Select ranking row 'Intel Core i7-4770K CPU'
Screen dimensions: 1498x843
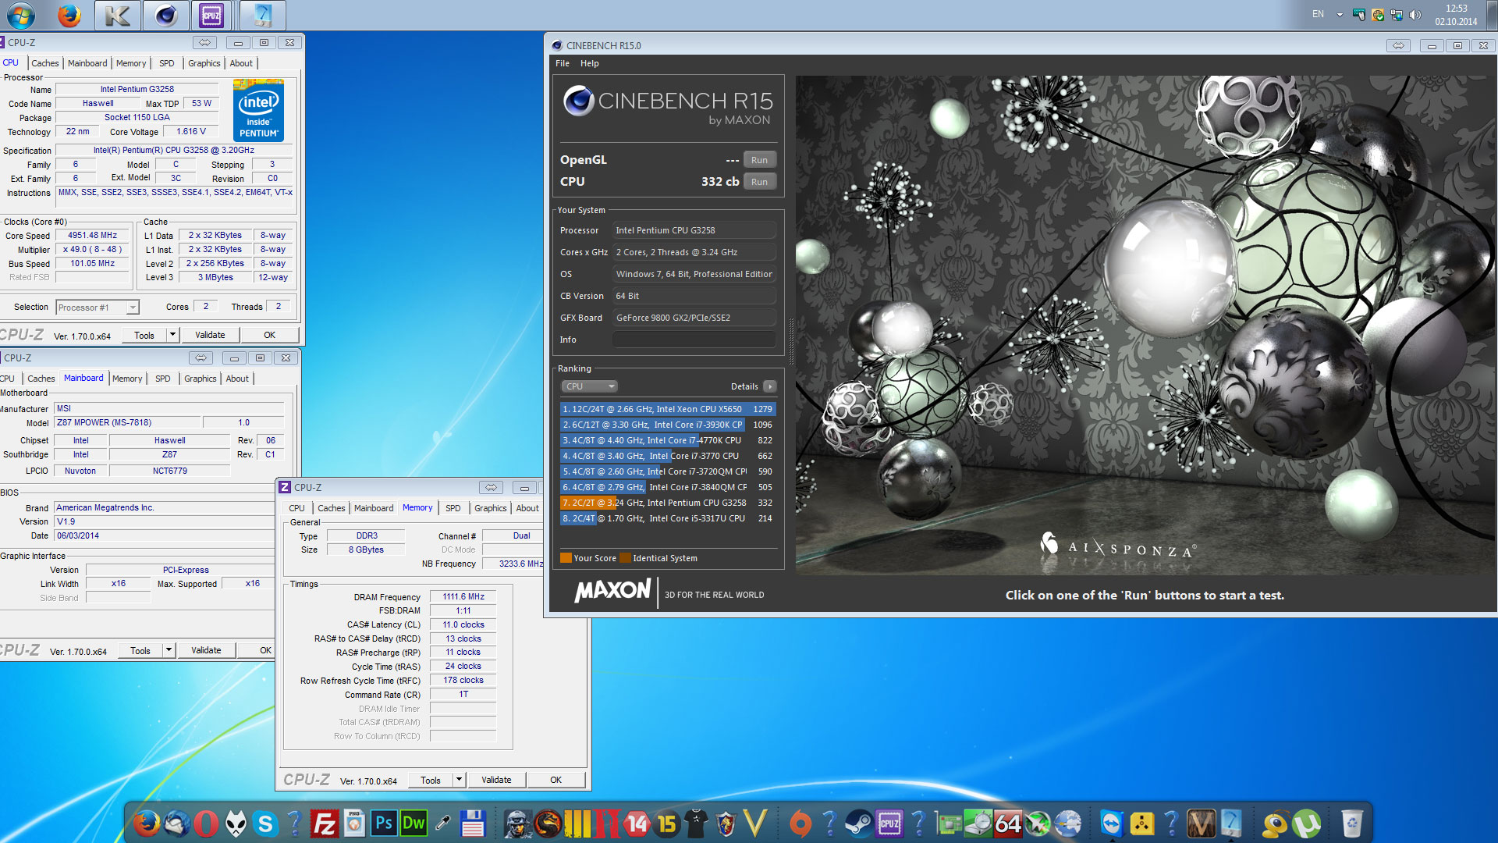pos(667,440)
